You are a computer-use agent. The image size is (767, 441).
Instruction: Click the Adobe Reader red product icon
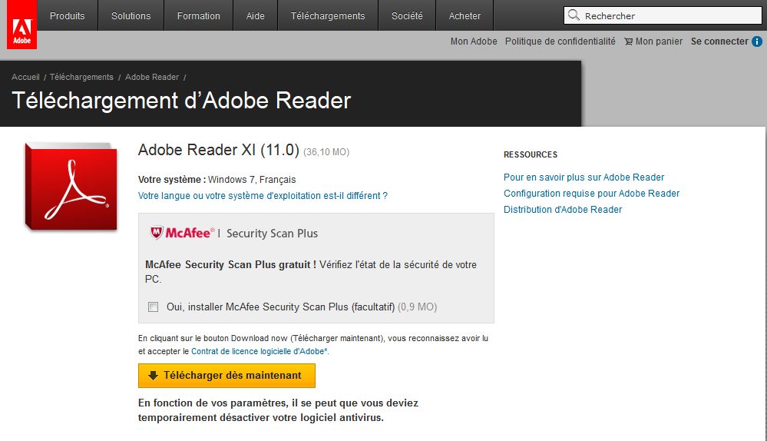(71, 187)
